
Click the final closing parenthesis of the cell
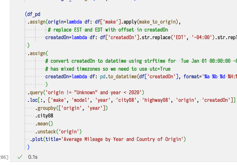[x=28, y=147]
